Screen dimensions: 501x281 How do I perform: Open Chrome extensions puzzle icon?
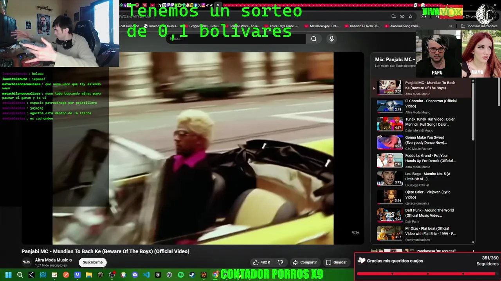click(424, 16)
